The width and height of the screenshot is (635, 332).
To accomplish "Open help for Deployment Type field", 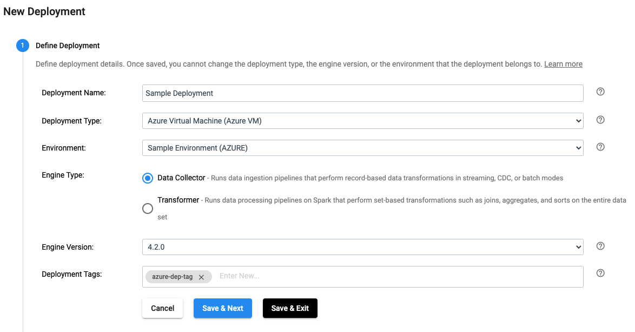I will point(600,120).
